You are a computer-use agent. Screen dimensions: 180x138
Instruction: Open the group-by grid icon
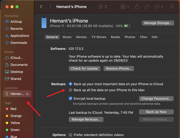pos(123,7)
